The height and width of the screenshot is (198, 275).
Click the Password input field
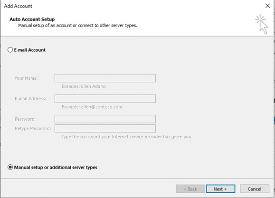[105, 119]
